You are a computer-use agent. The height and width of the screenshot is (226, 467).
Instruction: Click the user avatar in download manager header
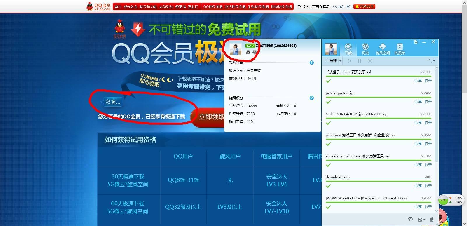[x=331, y=49]
